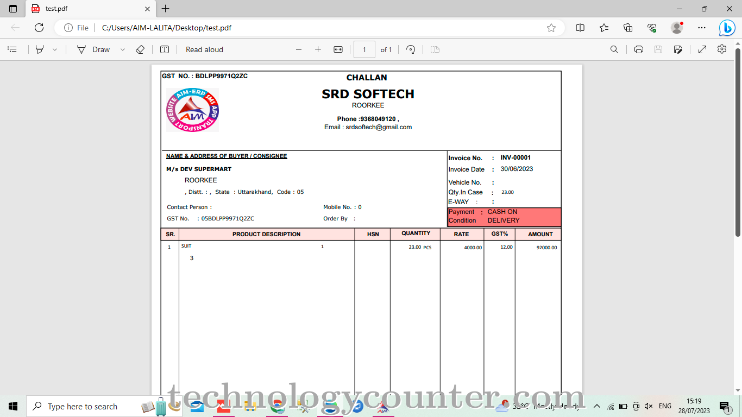Toggle Fit to width view
Image resolution: width=742 pixels, height=417 pixels.
pyautogui.click(x=338, y=49)
